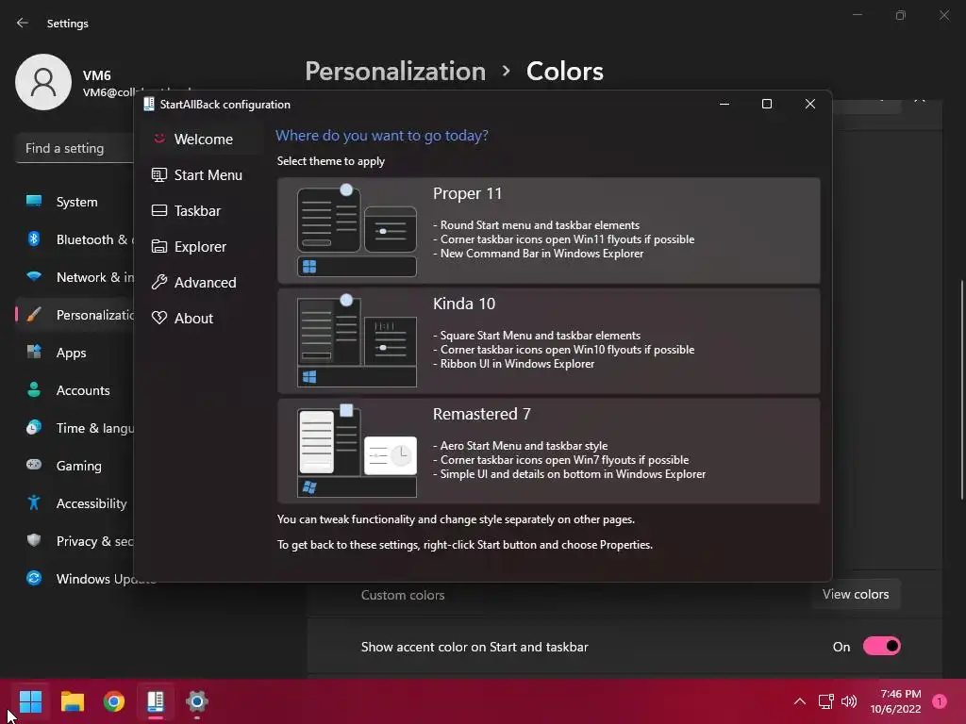Close the StartAllBack configuration window
Viewport: 966px width, 724px height.
[x=810, y=104]
